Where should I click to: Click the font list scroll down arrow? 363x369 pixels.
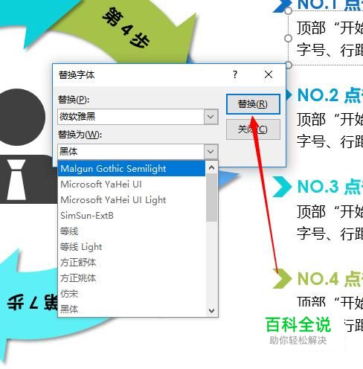(212, 310)
